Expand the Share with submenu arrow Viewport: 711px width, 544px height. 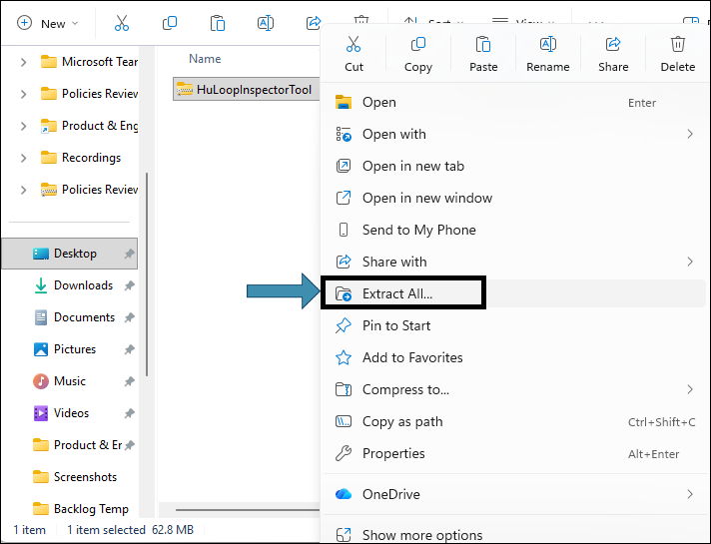click(690, 262)
